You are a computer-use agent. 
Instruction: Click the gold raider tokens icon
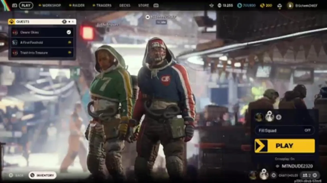pos(262,5)
